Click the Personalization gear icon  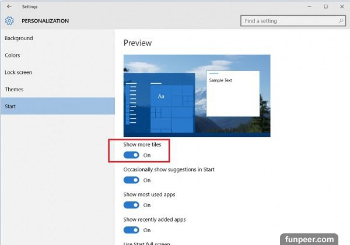[x=9, y=21]
